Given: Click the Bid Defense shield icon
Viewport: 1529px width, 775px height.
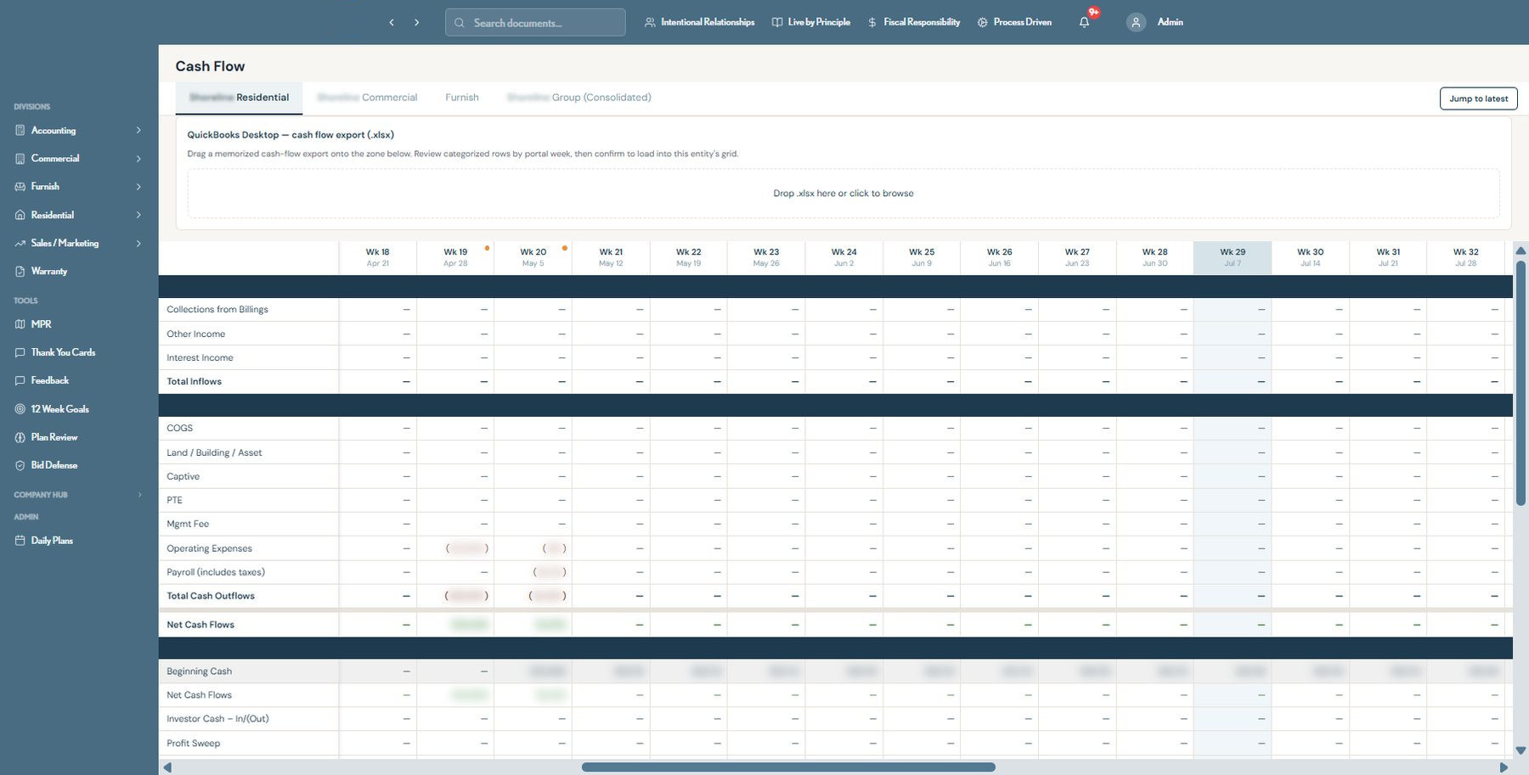Looking at the screenshot, I should [x=20, y=465].
